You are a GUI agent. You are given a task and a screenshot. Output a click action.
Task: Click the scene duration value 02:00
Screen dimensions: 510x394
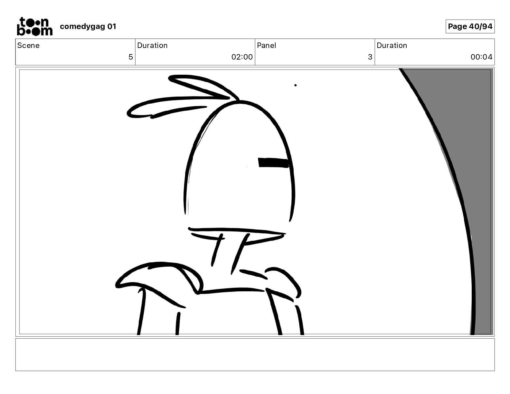[242, 57]
